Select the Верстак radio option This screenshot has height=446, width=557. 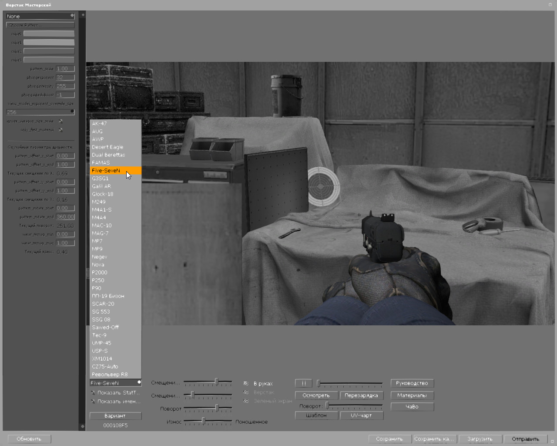(246, 392)
